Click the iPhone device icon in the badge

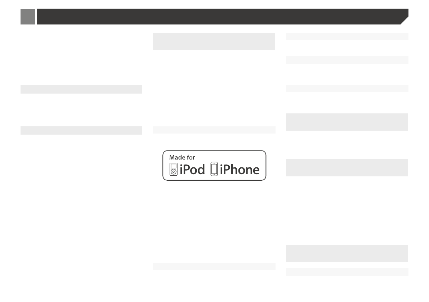tap(214, 169)
